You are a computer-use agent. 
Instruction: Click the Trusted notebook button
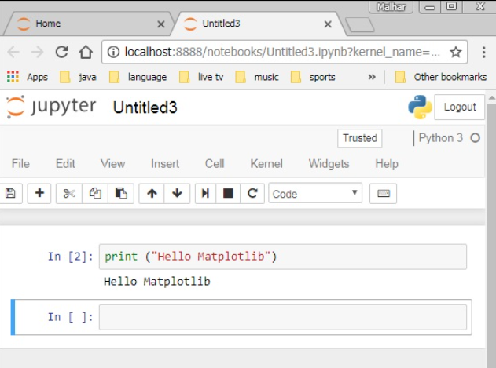click(360, 138)
